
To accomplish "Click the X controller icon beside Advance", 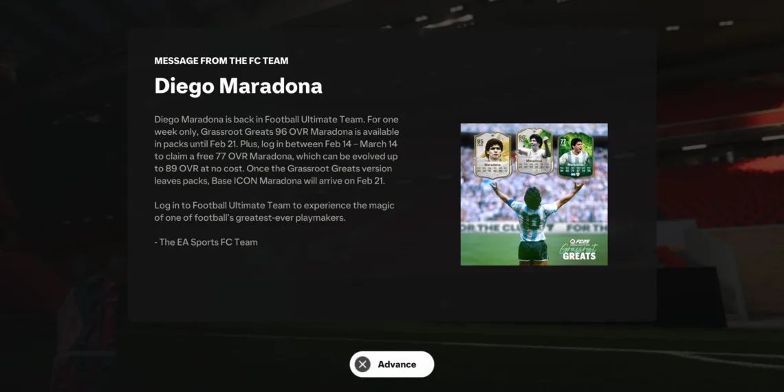I will pyautogui.click(x=362, y=364).
